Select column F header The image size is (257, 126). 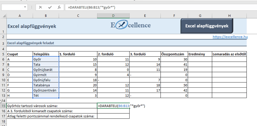(174, 16)
